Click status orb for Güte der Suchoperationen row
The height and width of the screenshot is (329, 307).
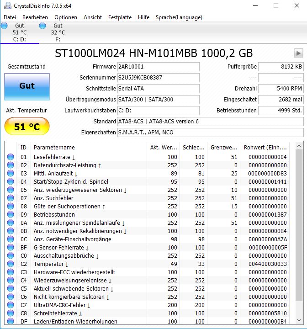click(x=11, y=206)
